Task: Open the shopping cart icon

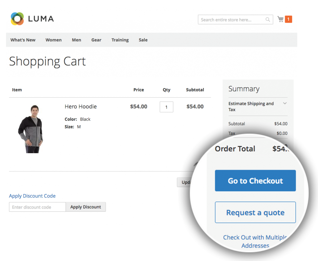Action: (280, 19)
